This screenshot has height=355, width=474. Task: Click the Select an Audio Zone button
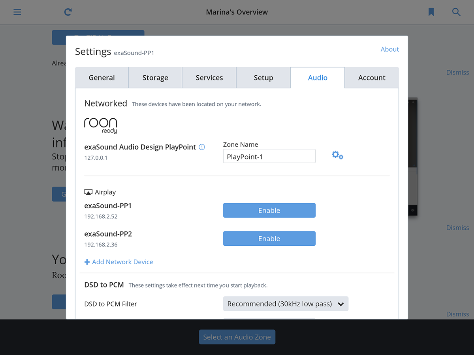point(237,337)
